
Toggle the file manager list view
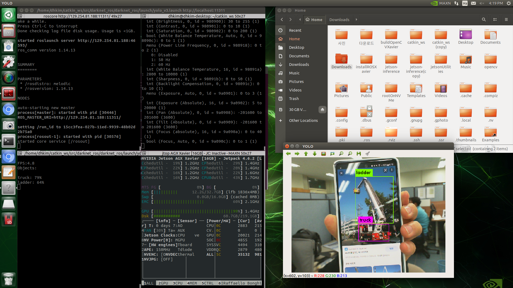(x=495, y=19)
